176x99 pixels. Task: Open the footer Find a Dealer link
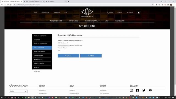[43, 94]
